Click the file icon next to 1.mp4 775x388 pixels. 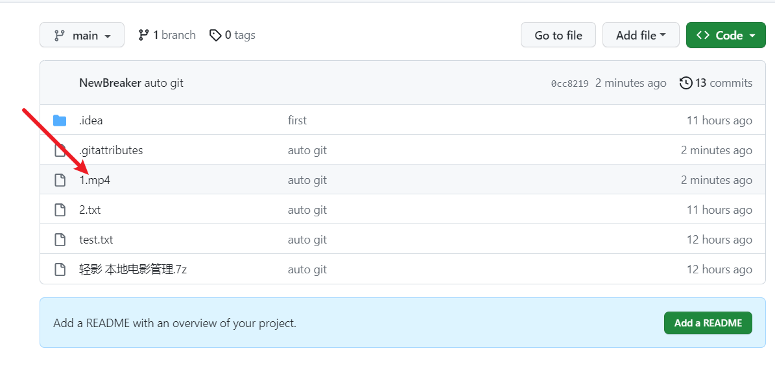(x=60, y=179)
